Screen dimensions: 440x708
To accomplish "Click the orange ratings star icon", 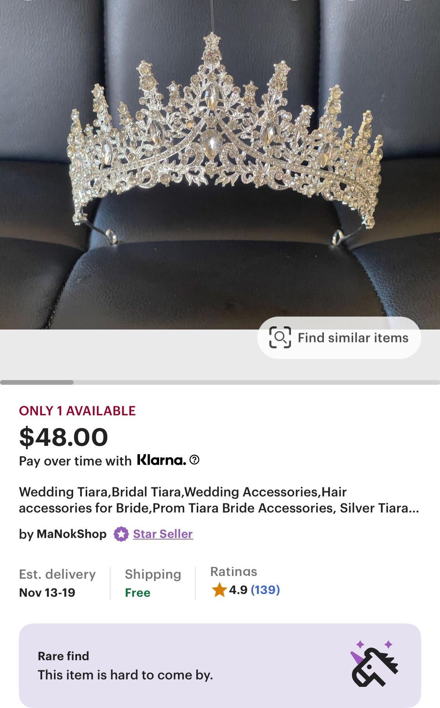I will (x=219, y=590).
